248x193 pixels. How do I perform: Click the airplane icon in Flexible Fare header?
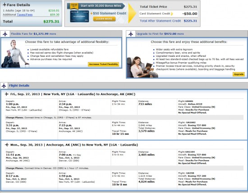pyautogui.click(x=5, y=34)
